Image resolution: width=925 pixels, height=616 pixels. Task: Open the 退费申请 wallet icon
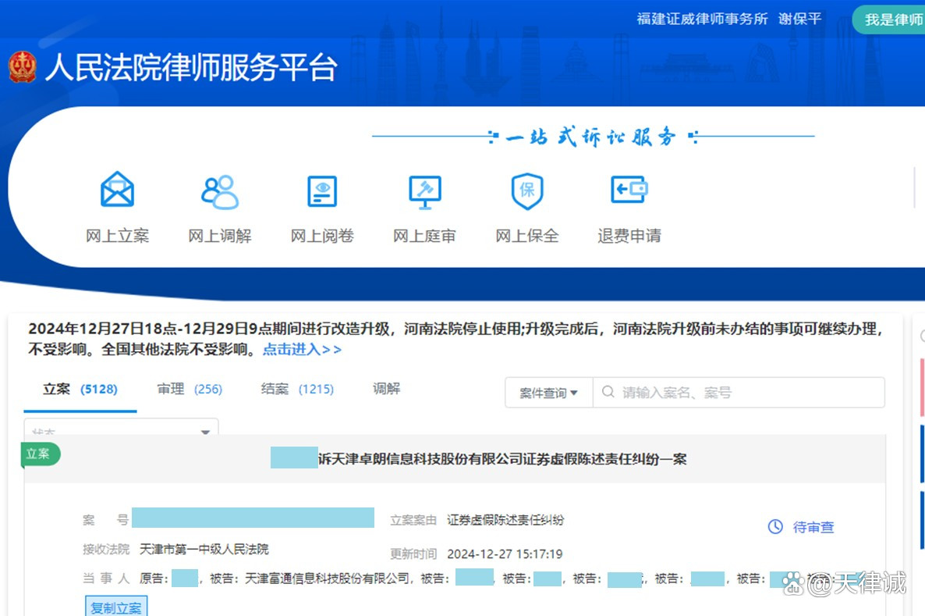[x=629, y=190]
